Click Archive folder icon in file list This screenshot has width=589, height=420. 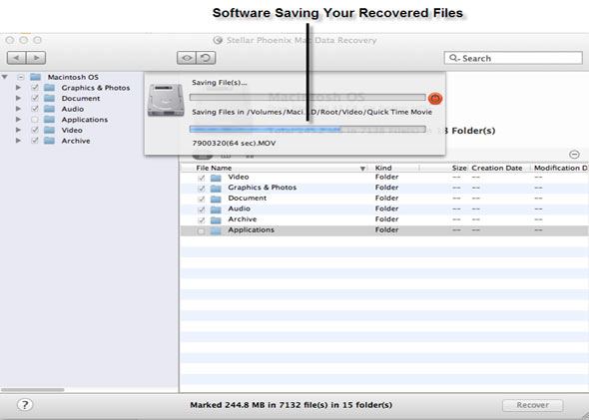pos(216,219)
